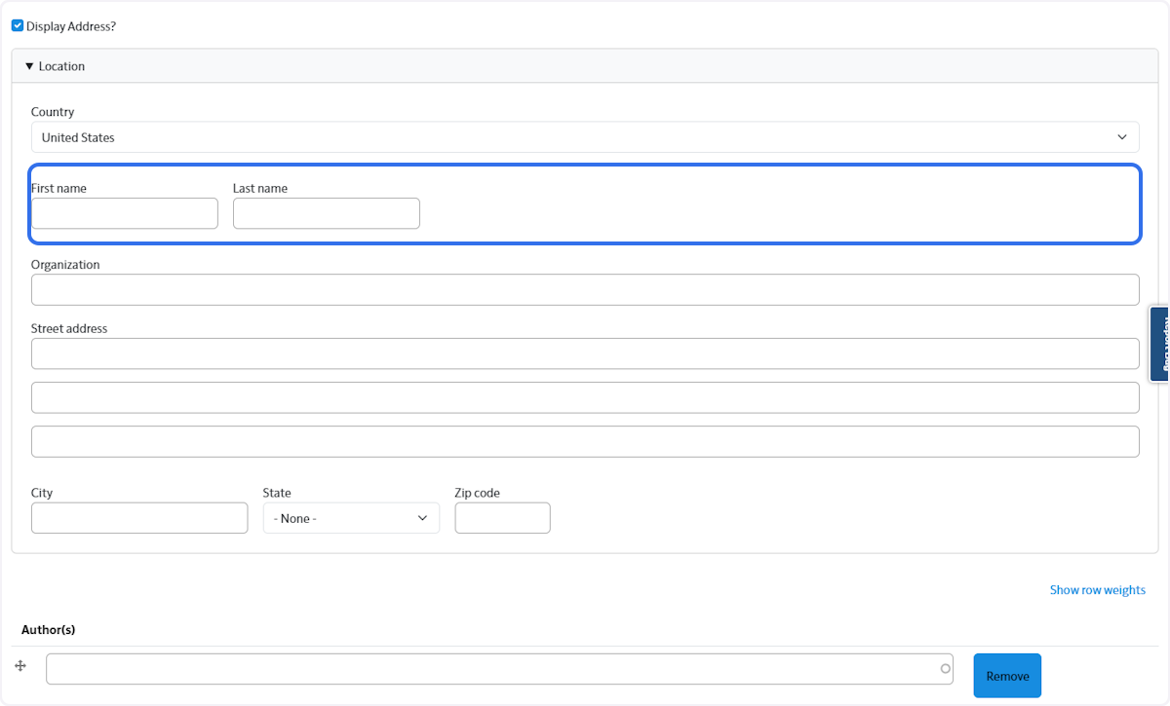Open the State dropdown
This screenshot has height=706, width=1170.
(351, 518)
